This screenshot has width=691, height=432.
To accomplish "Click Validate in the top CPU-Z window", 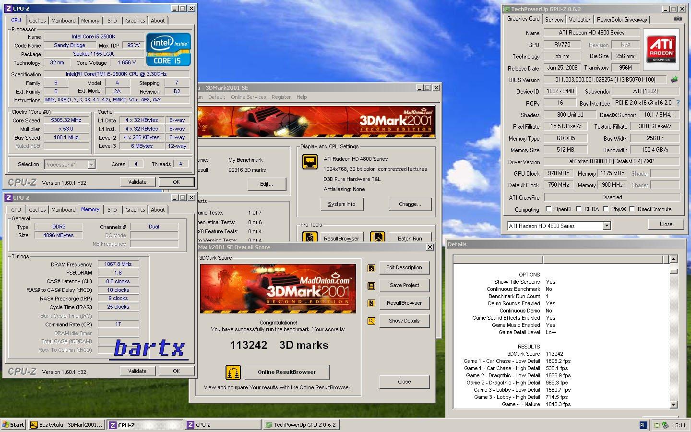I will point(137,182).
